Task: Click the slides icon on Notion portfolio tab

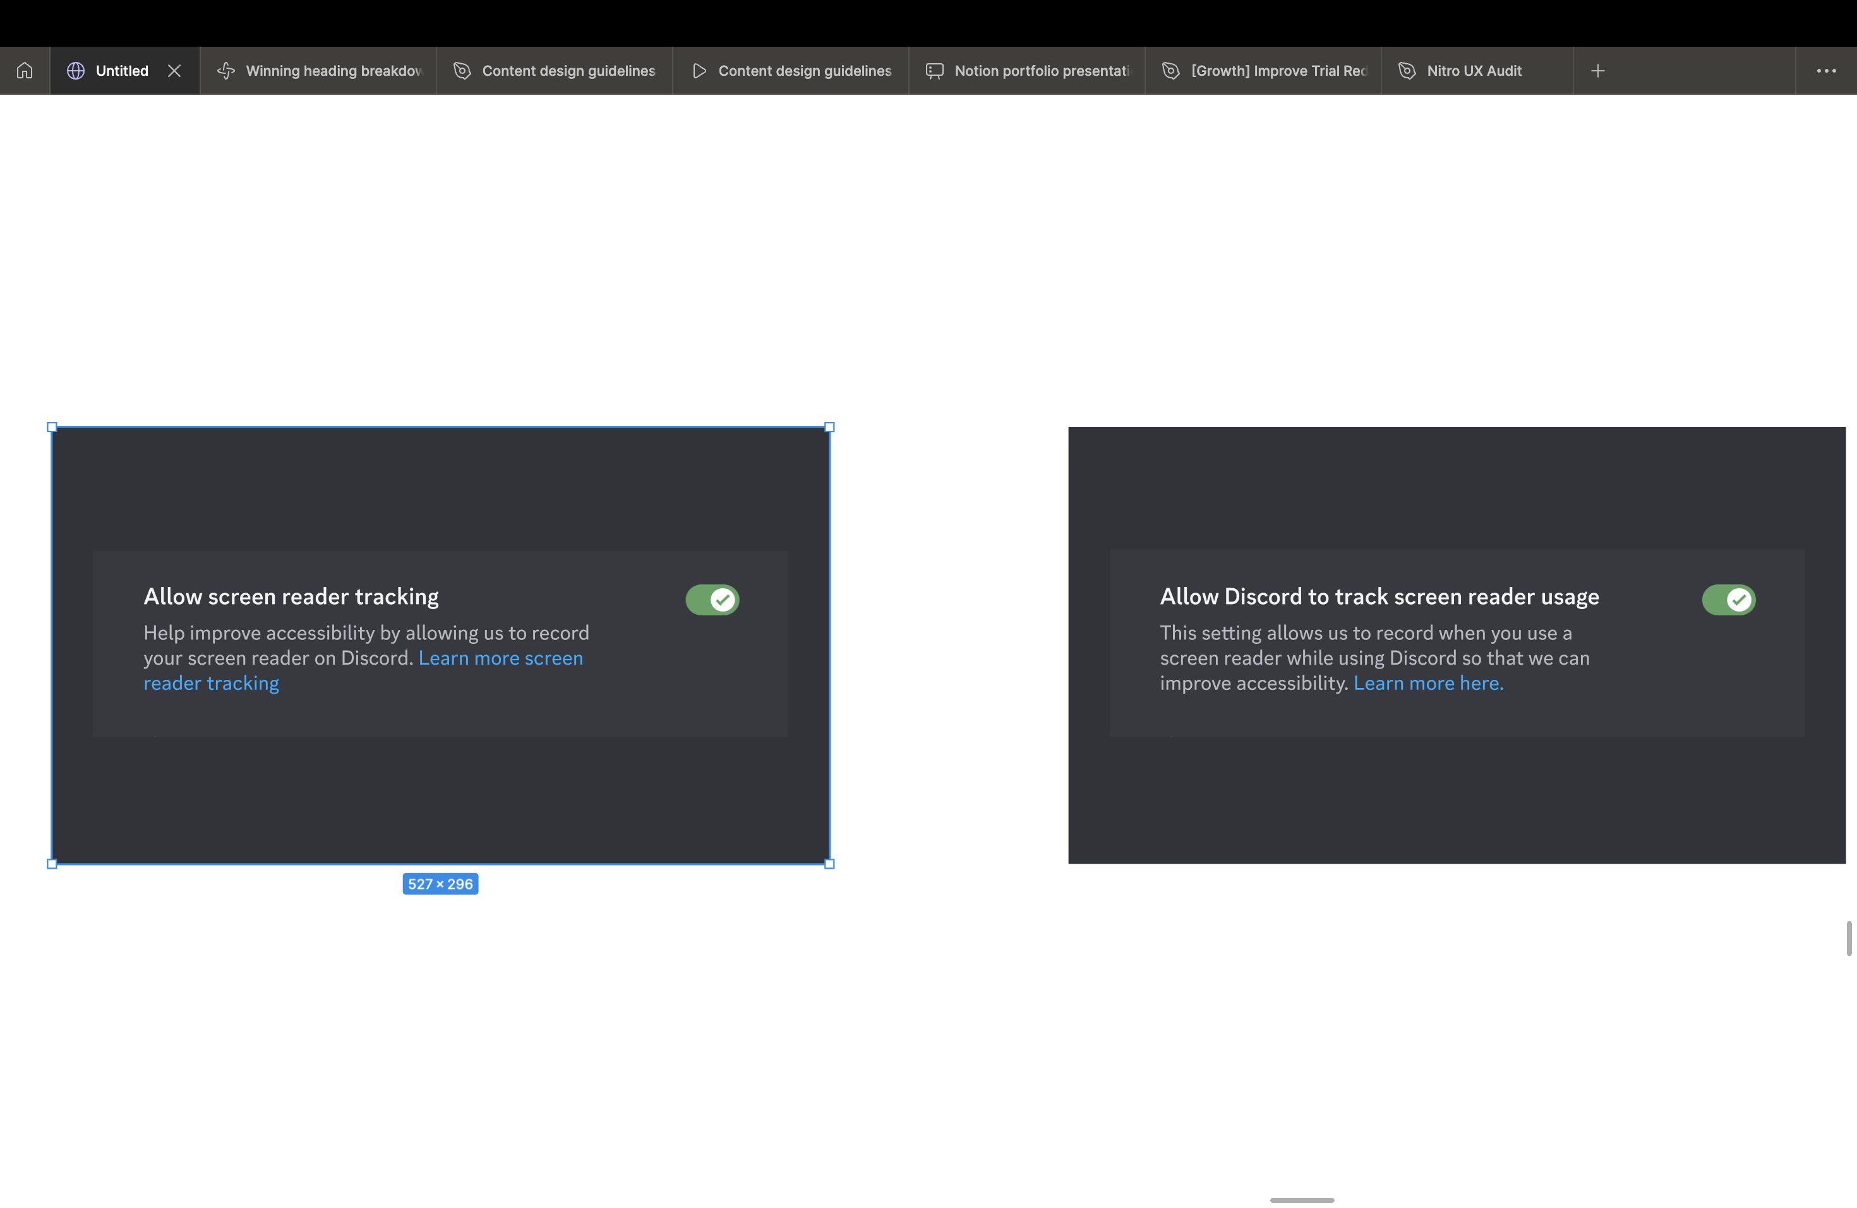Action: pos(935,70)
